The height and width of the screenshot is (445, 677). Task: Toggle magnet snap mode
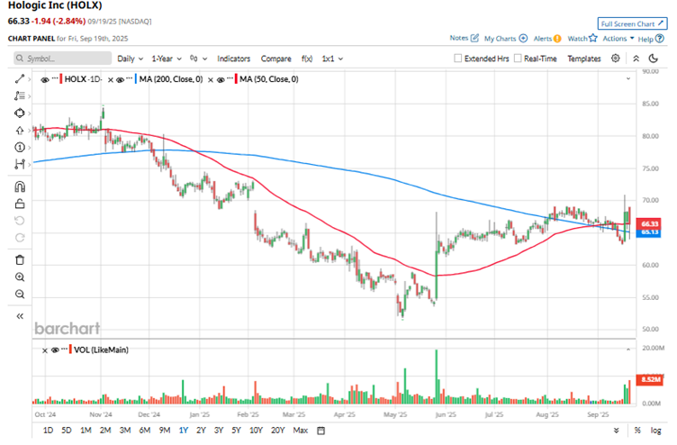pyautogui.click(x=20, y=186)
